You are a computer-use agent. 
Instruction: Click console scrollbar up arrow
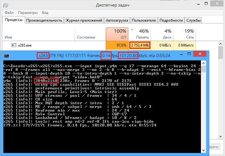[x=203, y=63]
